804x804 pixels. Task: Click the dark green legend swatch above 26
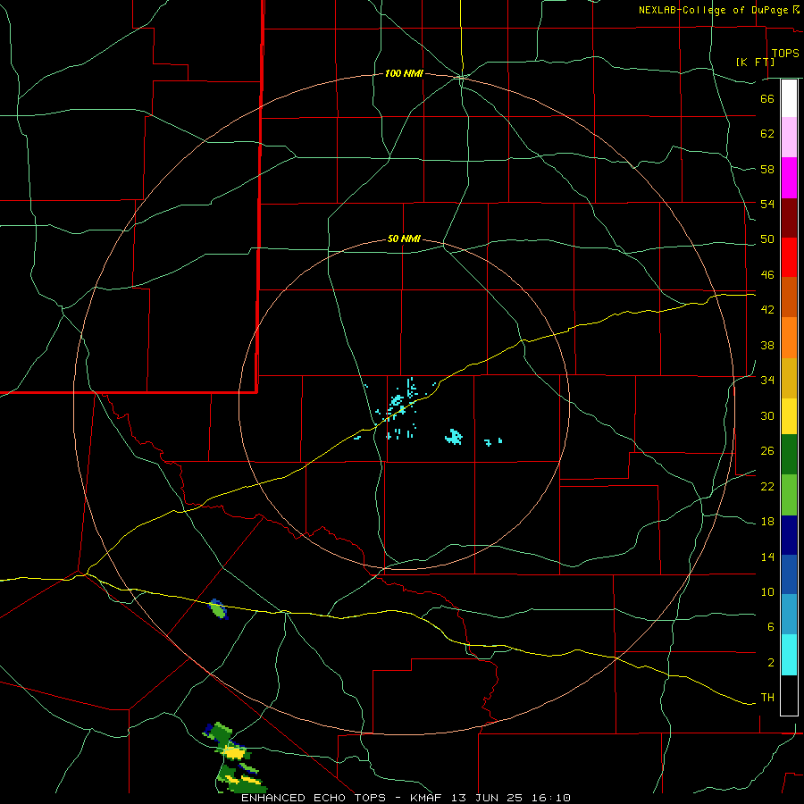(789, 455)
